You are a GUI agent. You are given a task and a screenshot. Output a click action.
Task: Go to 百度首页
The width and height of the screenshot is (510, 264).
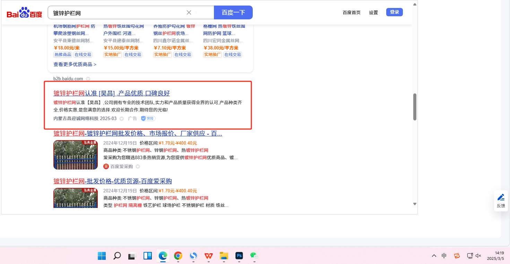coord(352,13)
